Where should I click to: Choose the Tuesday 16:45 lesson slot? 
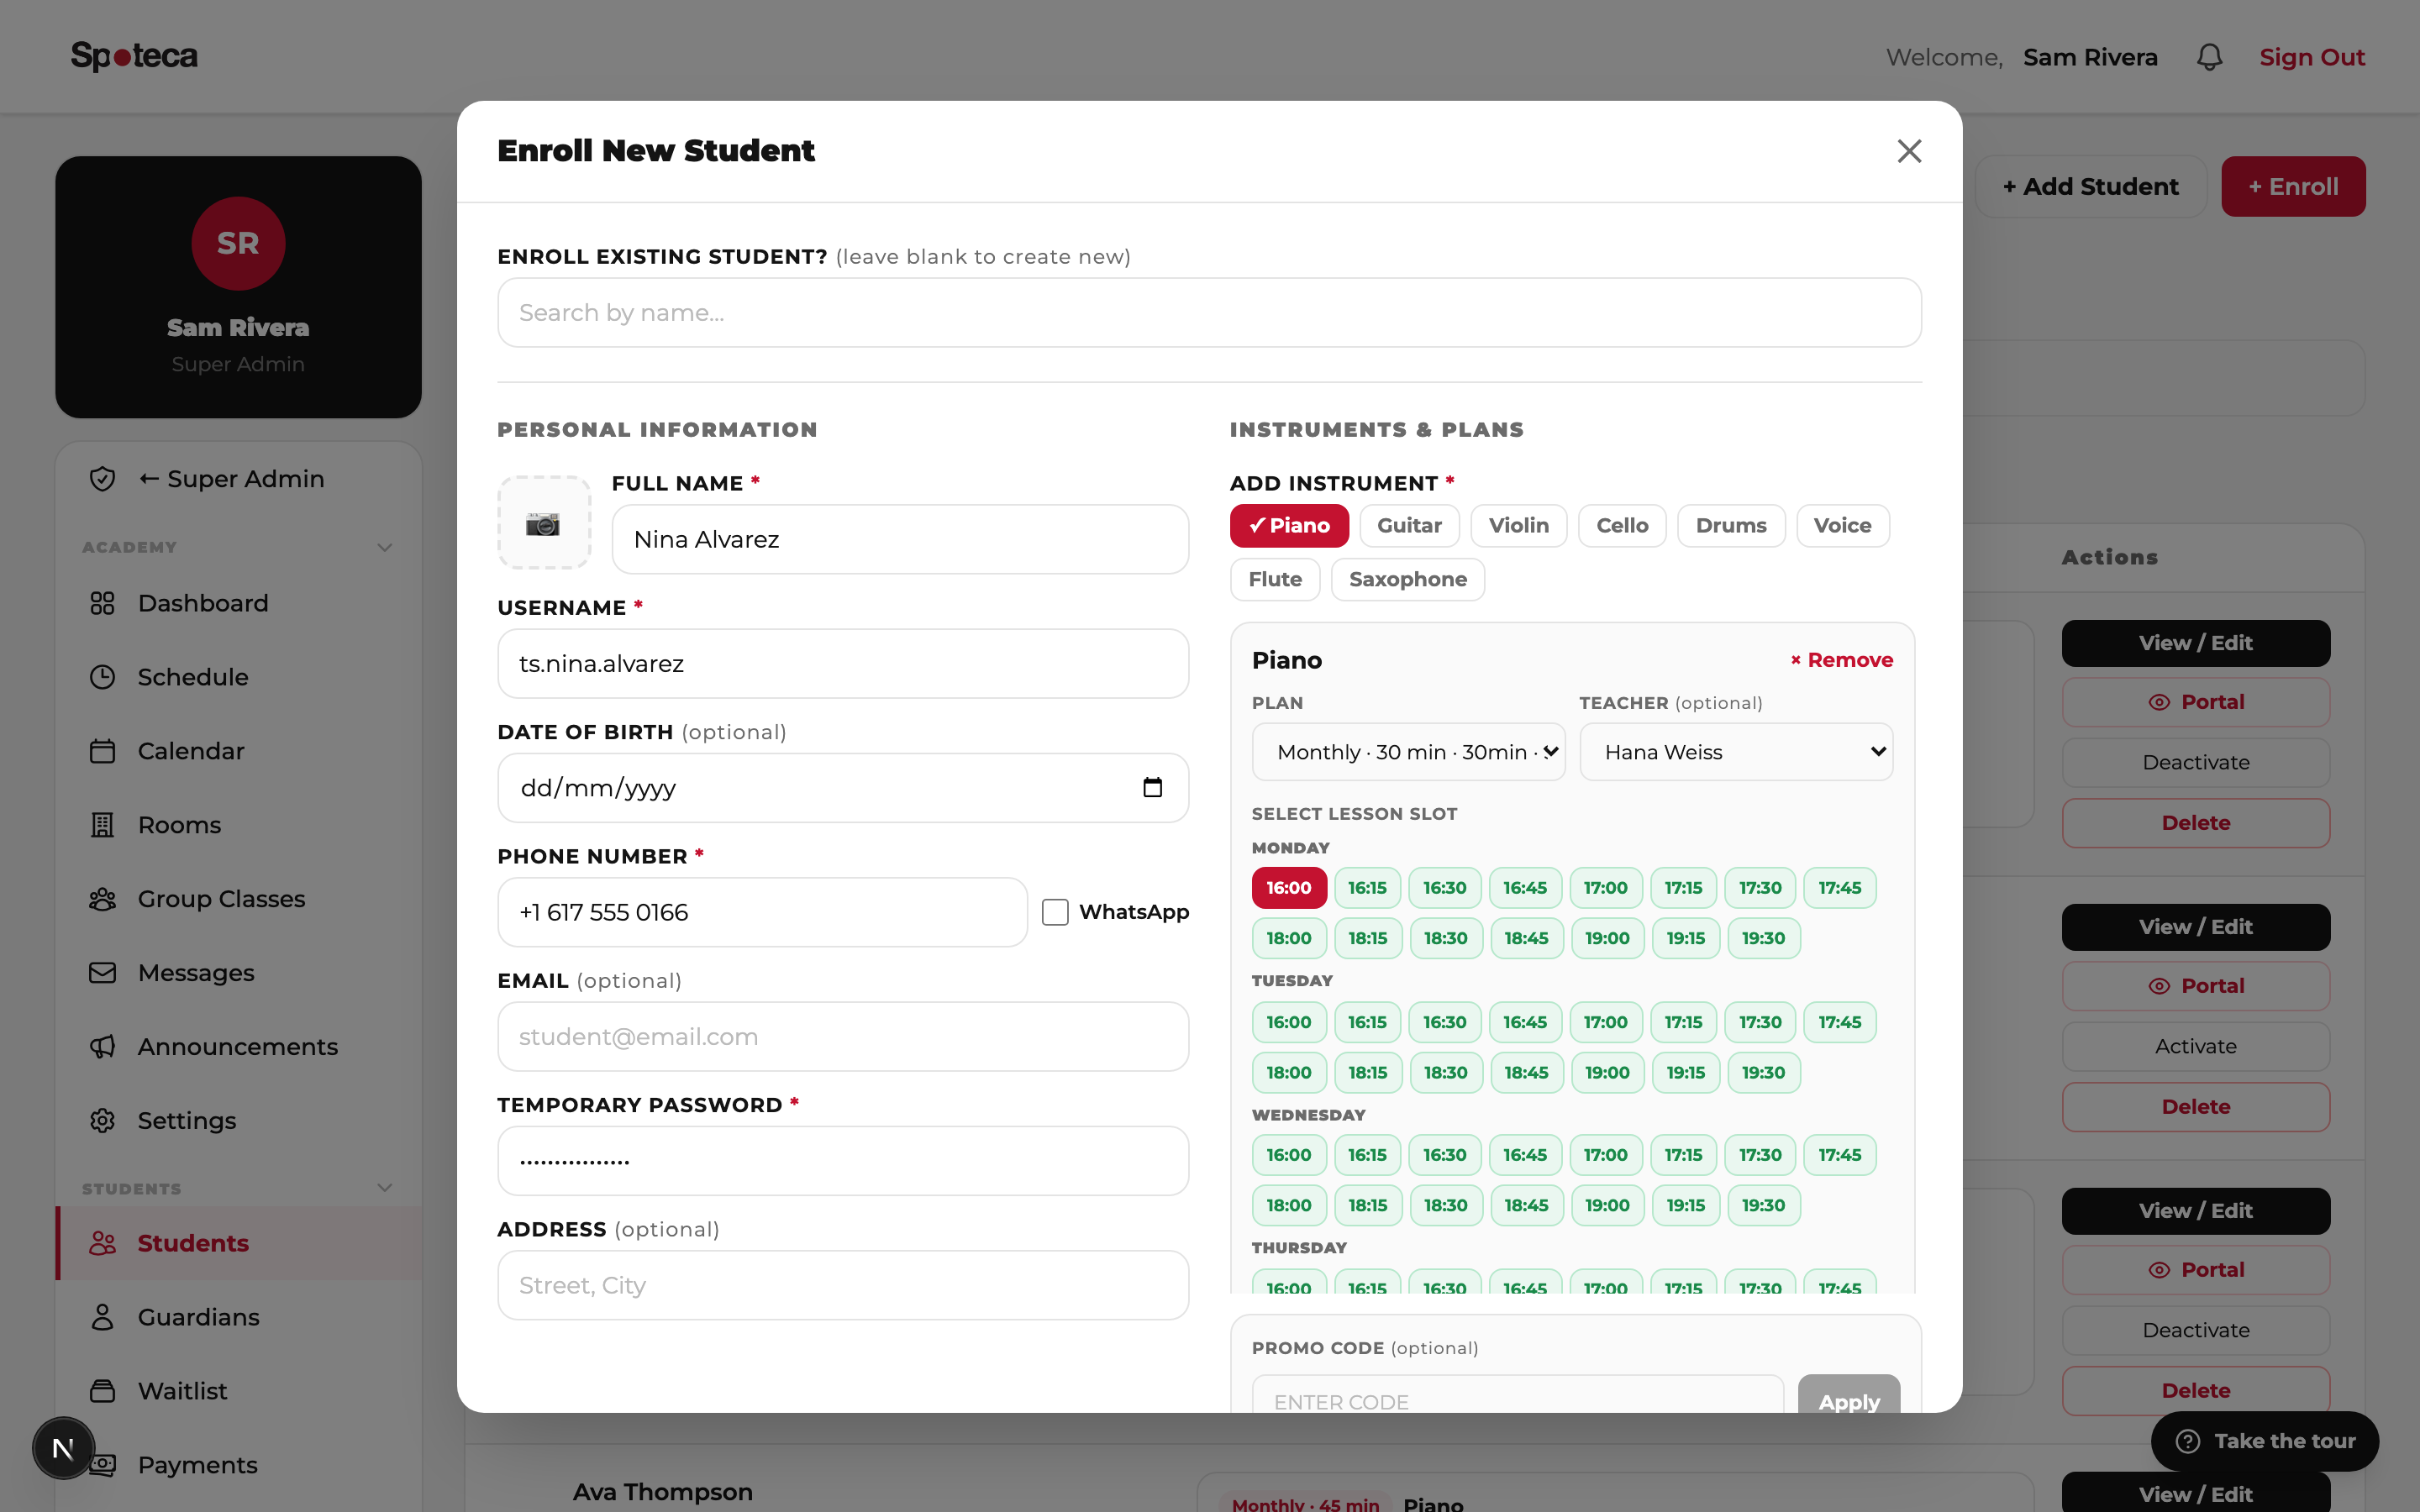(x=1525, y=1022)
